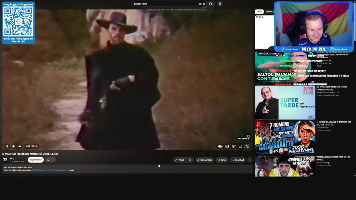Click the 'SALTOU EM UM MAR' episode thumbnail
The height and width of the screenshot is (200, 356).
point(285,67)
